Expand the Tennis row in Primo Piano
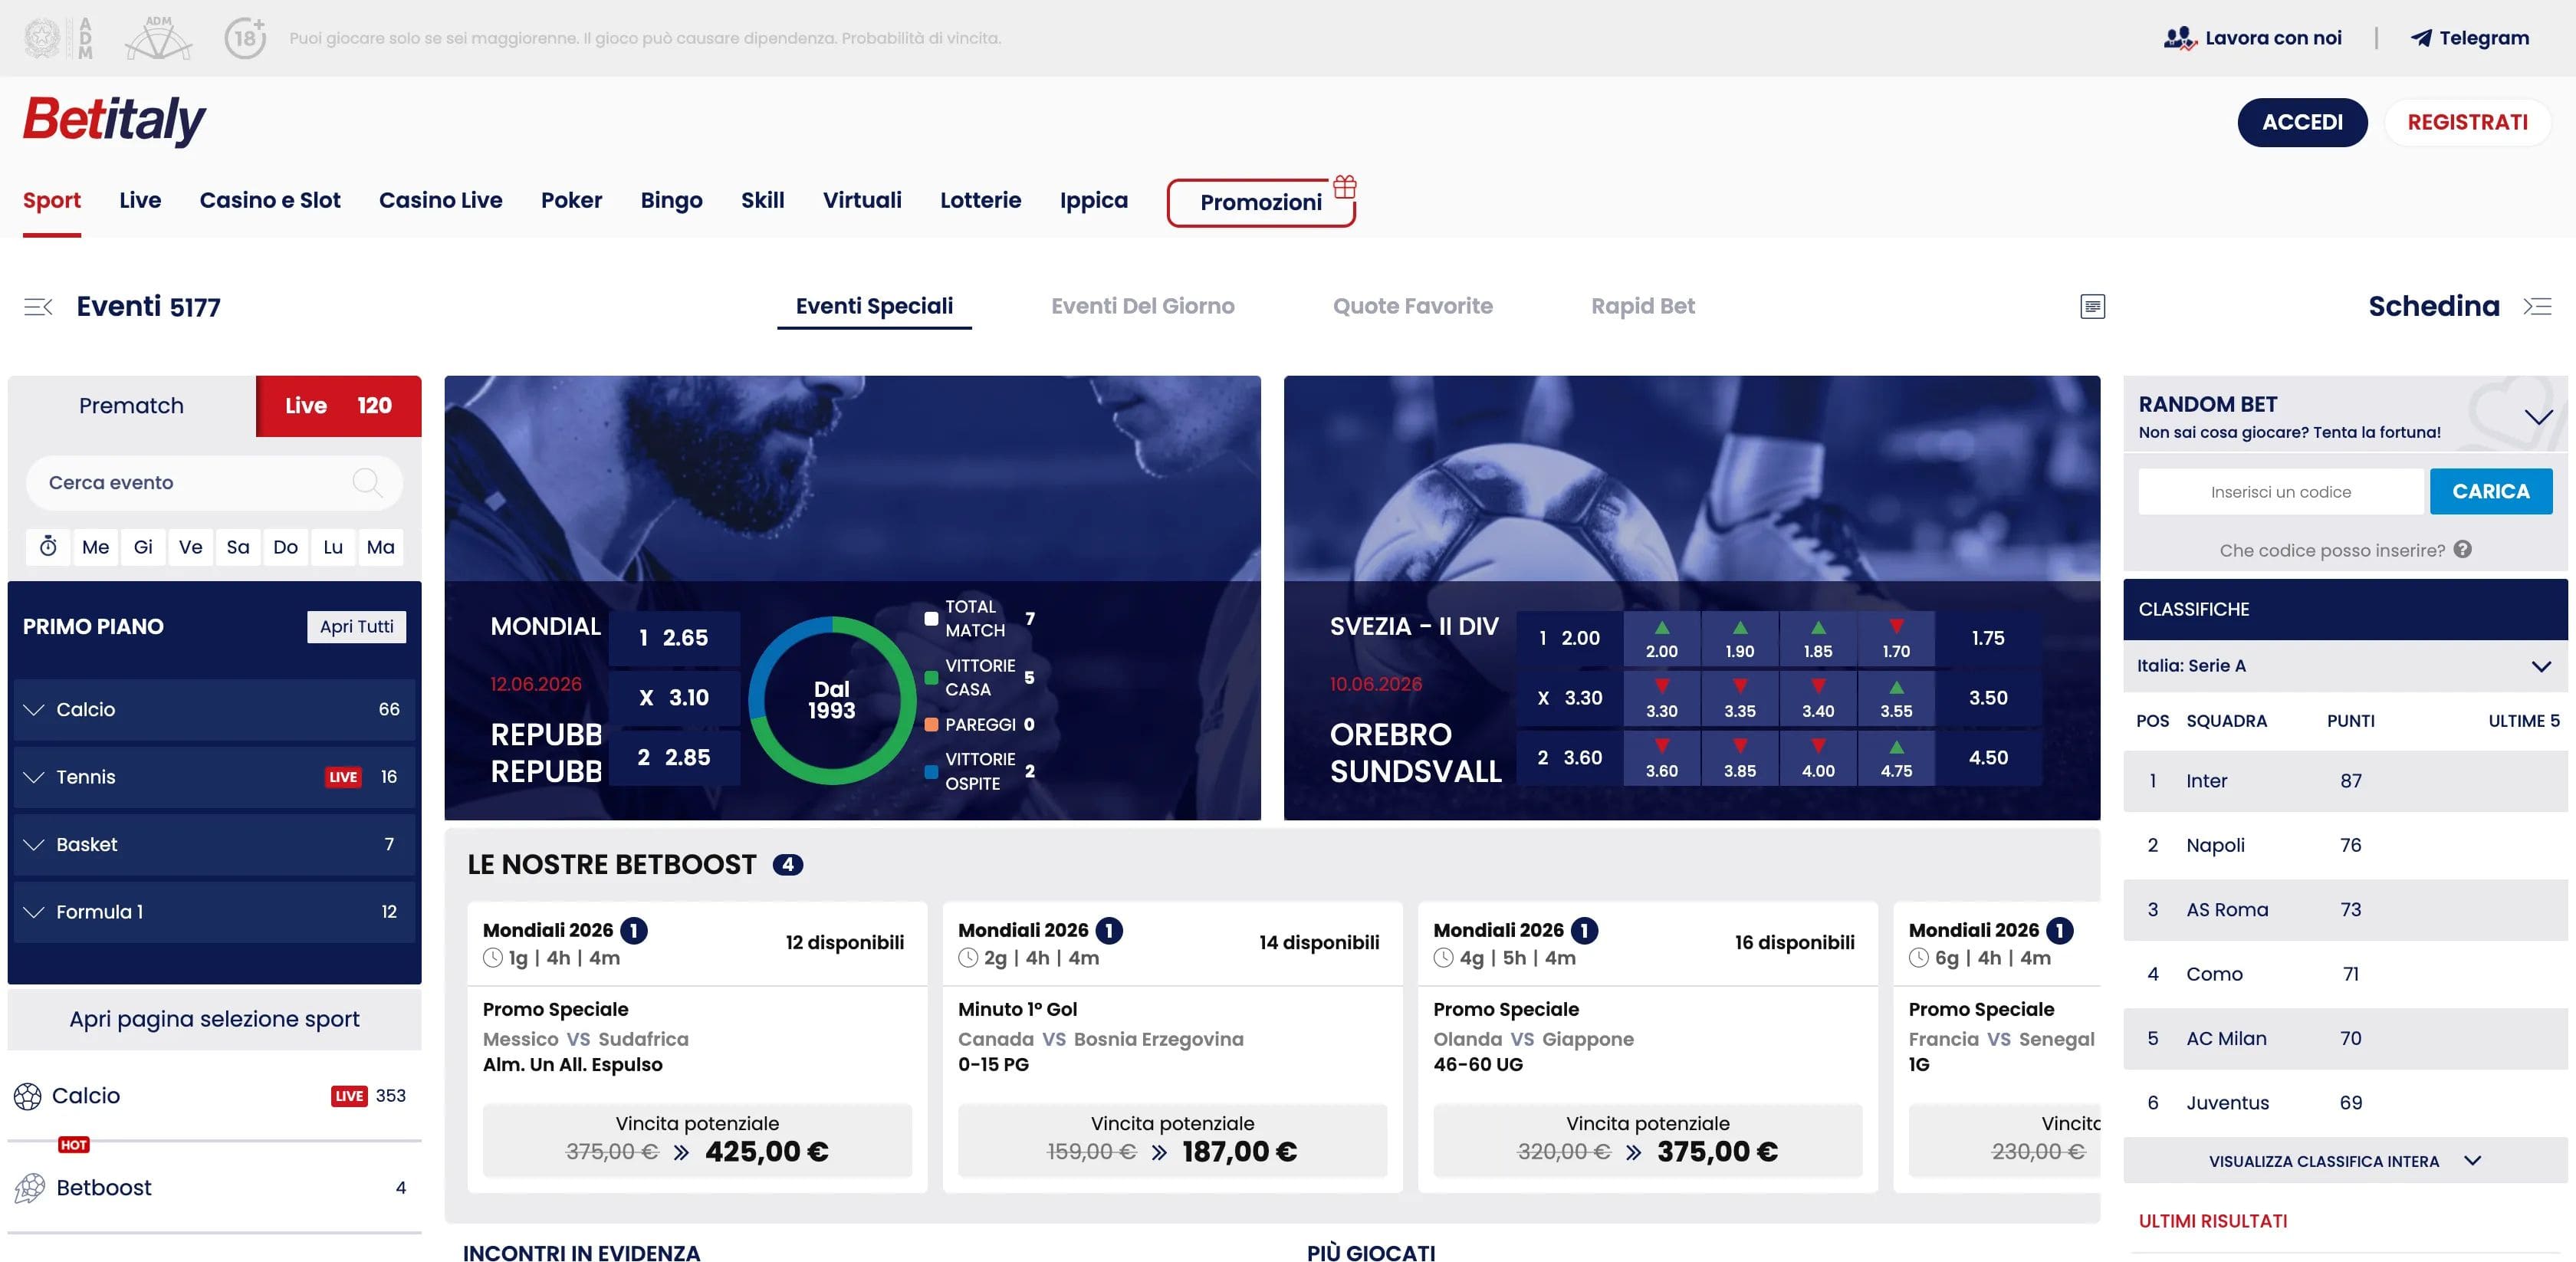The image size is (2576, 1262). 214,777
